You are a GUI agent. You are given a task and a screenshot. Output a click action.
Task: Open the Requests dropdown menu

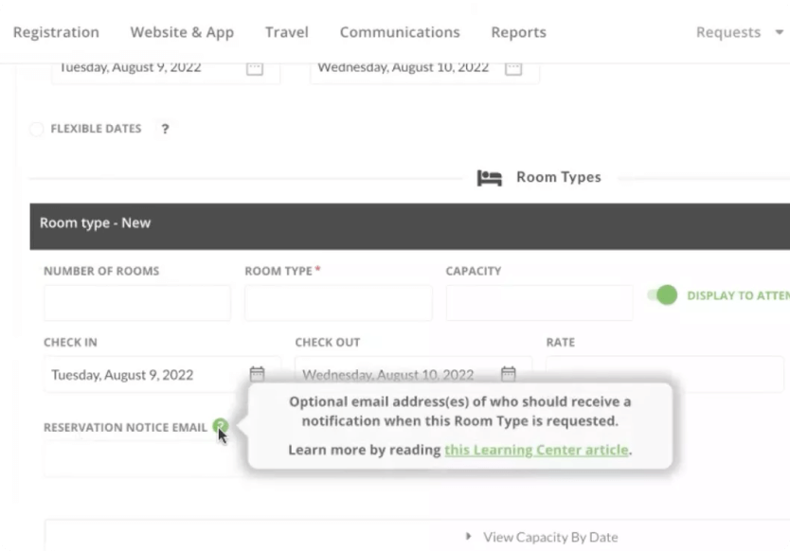739,32
